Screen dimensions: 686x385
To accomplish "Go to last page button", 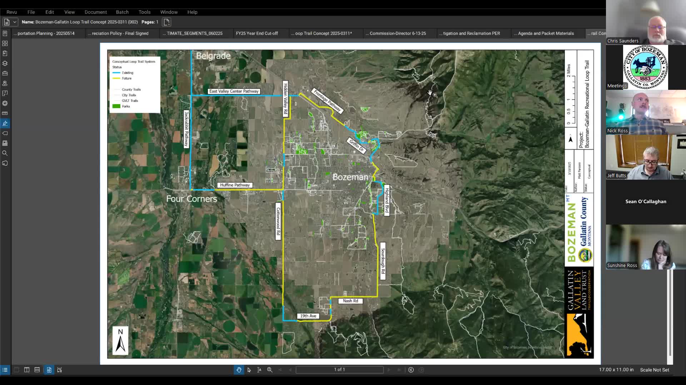I will tap(399, 370).
